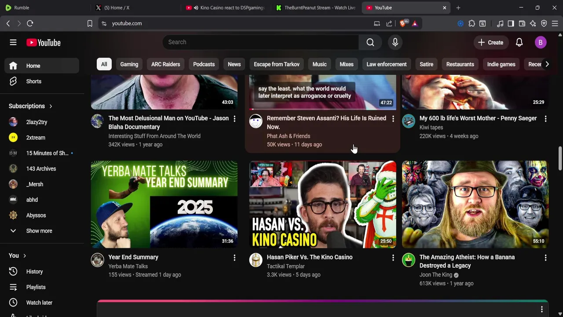
Task: Go back using the browser back arrow
Action: [x=8, y=23]
